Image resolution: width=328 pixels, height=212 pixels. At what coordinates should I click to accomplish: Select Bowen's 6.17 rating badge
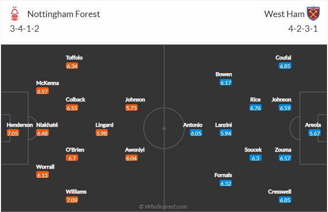tap(225, 83)
